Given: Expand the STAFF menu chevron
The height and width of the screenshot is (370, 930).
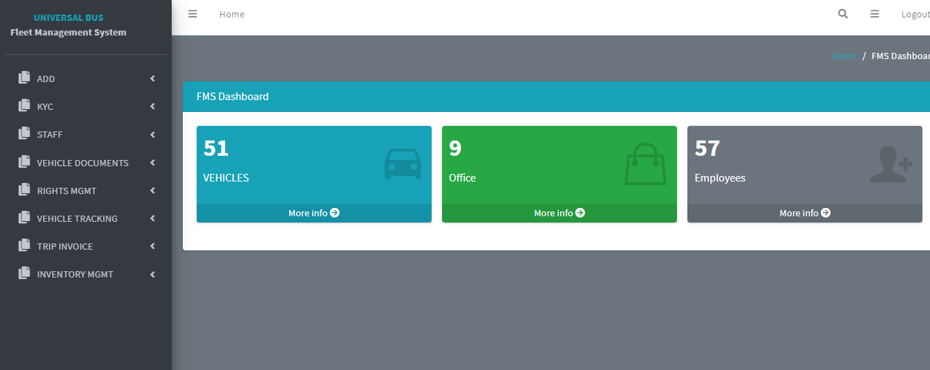Looking at the screenshot, I should click(152, 134).
